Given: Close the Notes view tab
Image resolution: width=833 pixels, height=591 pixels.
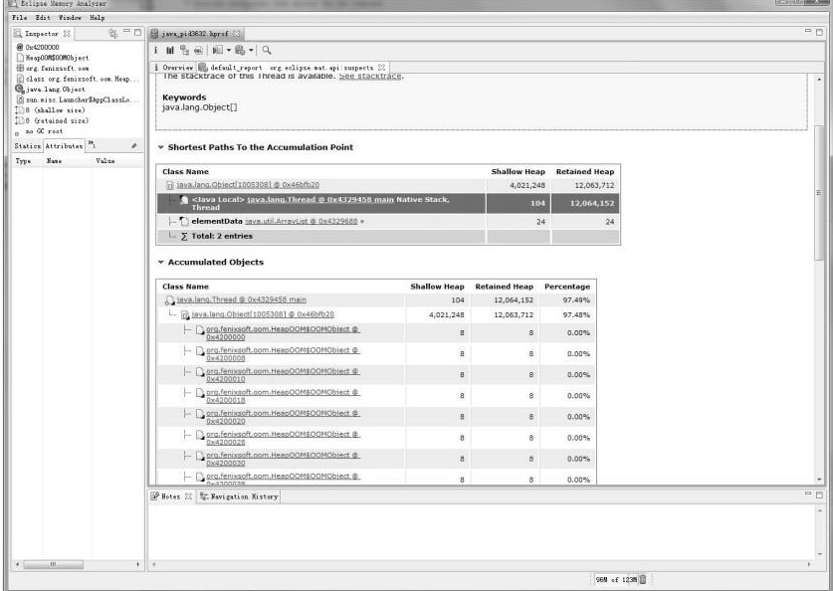Looking at the screenshot, I should pyautogui.click(x=188, y=496).
